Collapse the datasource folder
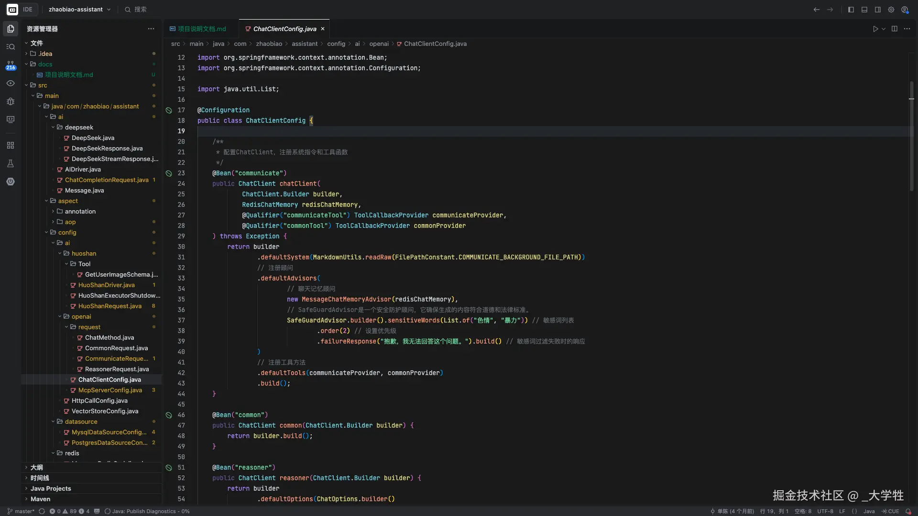 [x=81, y=421]
